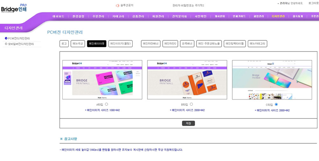The height and width of the screenshot is (161, 319).
Task: Switch to the 왼쪽배너 tab
Action: [x=187, y=44]
